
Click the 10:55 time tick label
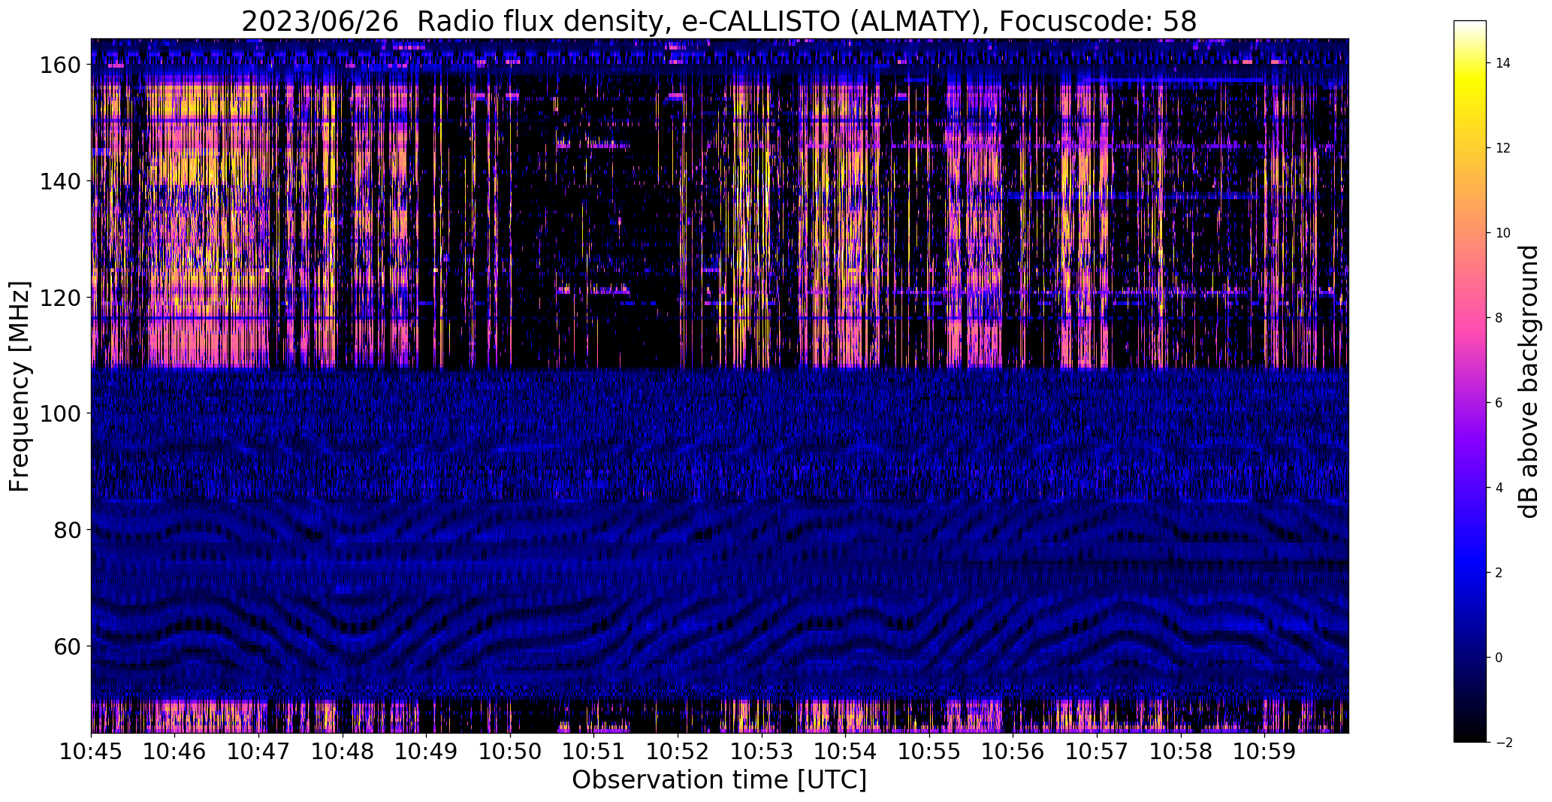pyautogui.click(x=929, y=751)
